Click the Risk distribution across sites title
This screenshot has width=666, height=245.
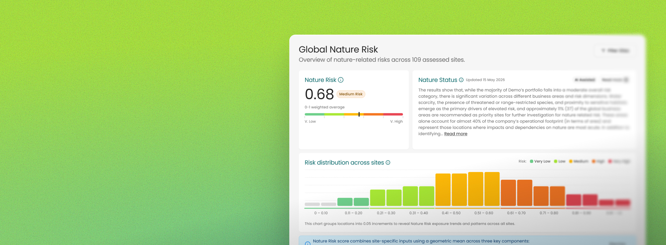(344, 163)
